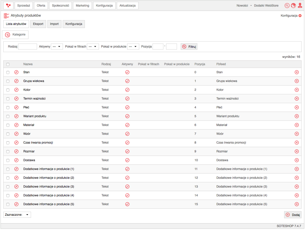Delete Dodatkowe informacje o produkcie (5)
Viewport: 305px width, 230px height.
[297, 204]
